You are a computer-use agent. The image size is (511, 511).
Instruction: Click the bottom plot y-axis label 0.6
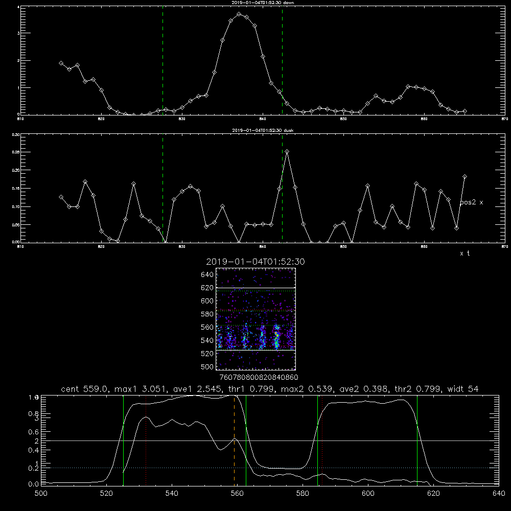pyautogui.click(x=34, y=432)
